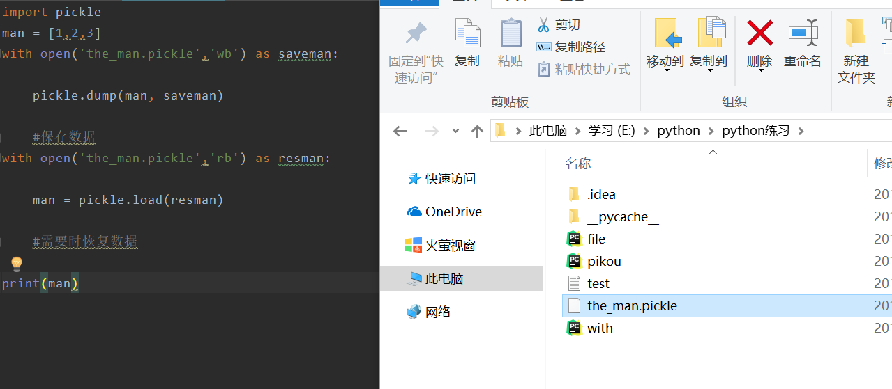Click the 复制 copy icon
892x389 pixels.
[x=467, y=33]
